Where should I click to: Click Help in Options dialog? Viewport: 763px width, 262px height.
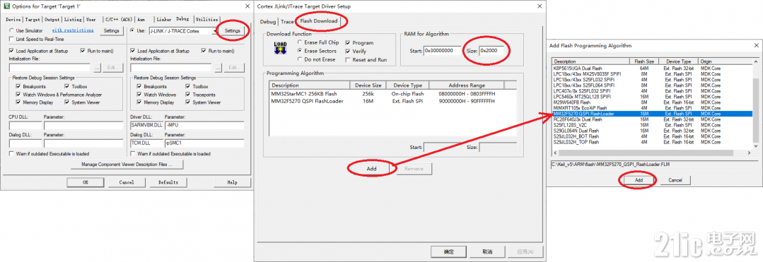[x=232, y=182]
